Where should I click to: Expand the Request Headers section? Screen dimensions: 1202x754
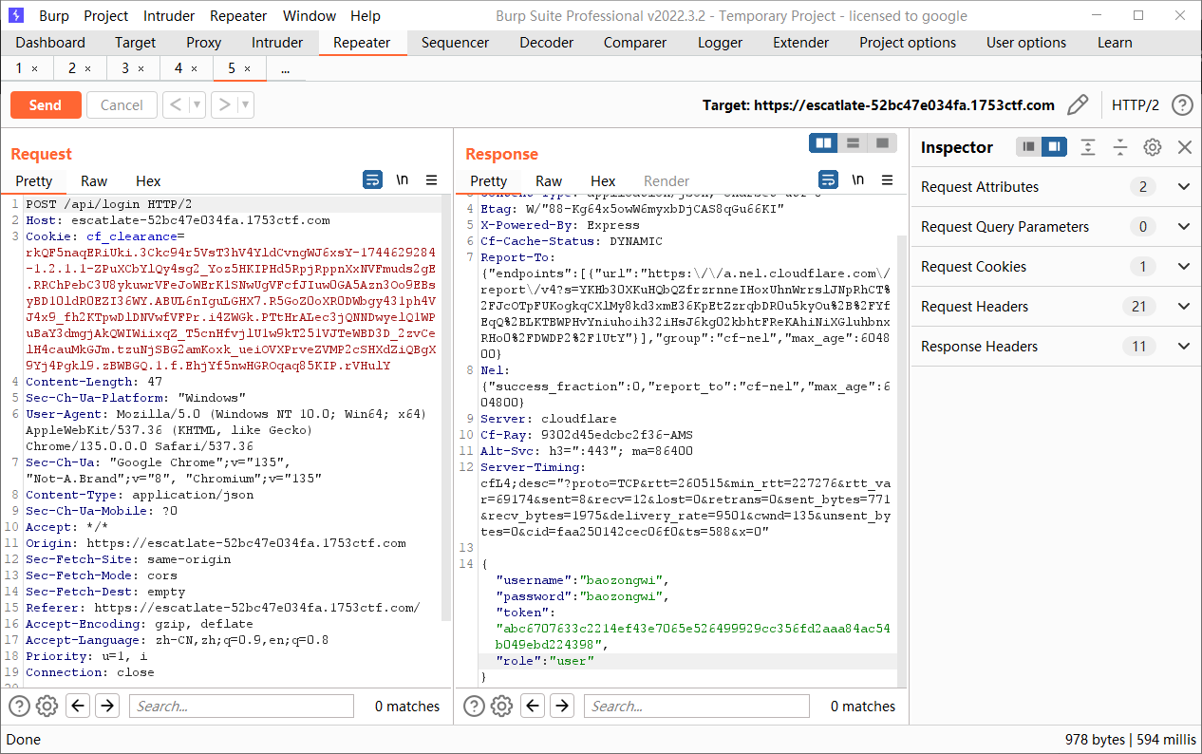(1183, 307)
